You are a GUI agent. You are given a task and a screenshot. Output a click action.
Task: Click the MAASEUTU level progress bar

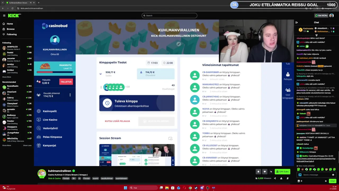tap(54, 72)
